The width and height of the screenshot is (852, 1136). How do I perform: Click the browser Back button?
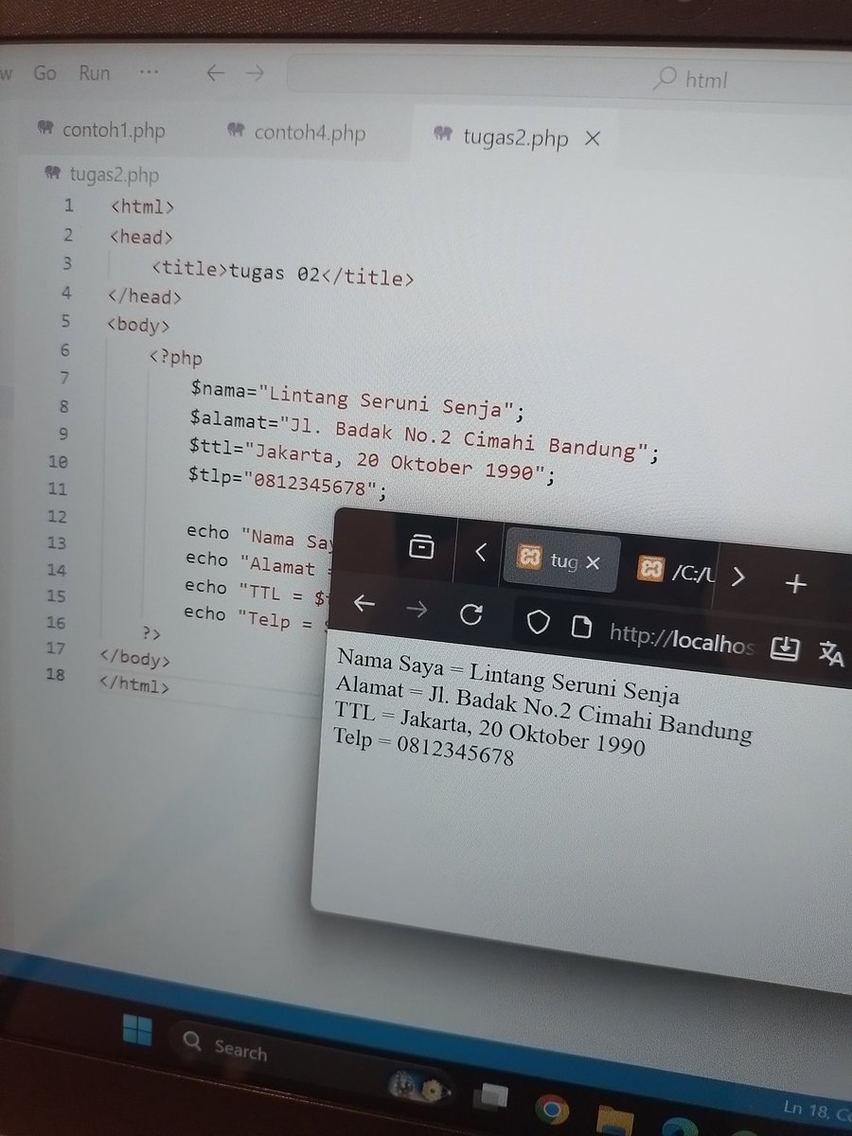[x=364, y=603]
